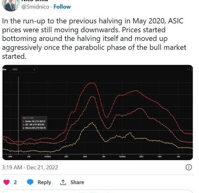Open the @Smidnico profile handle
Screen dimensions: 199x193
click(35, 7)
